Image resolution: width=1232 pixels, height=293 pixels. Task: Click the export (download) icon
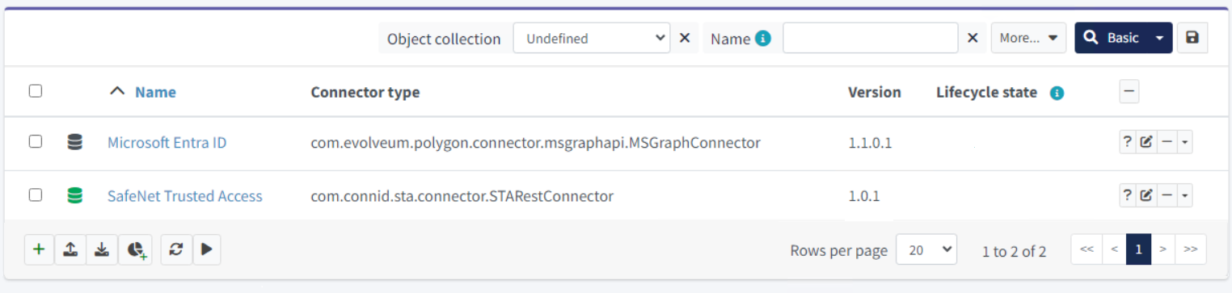coord(102,249)
